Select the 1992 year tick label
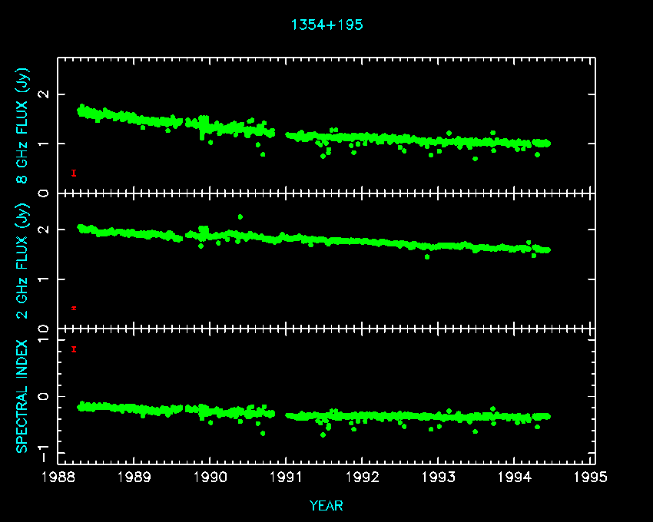 pyautogui.click(x=363, y=478)
